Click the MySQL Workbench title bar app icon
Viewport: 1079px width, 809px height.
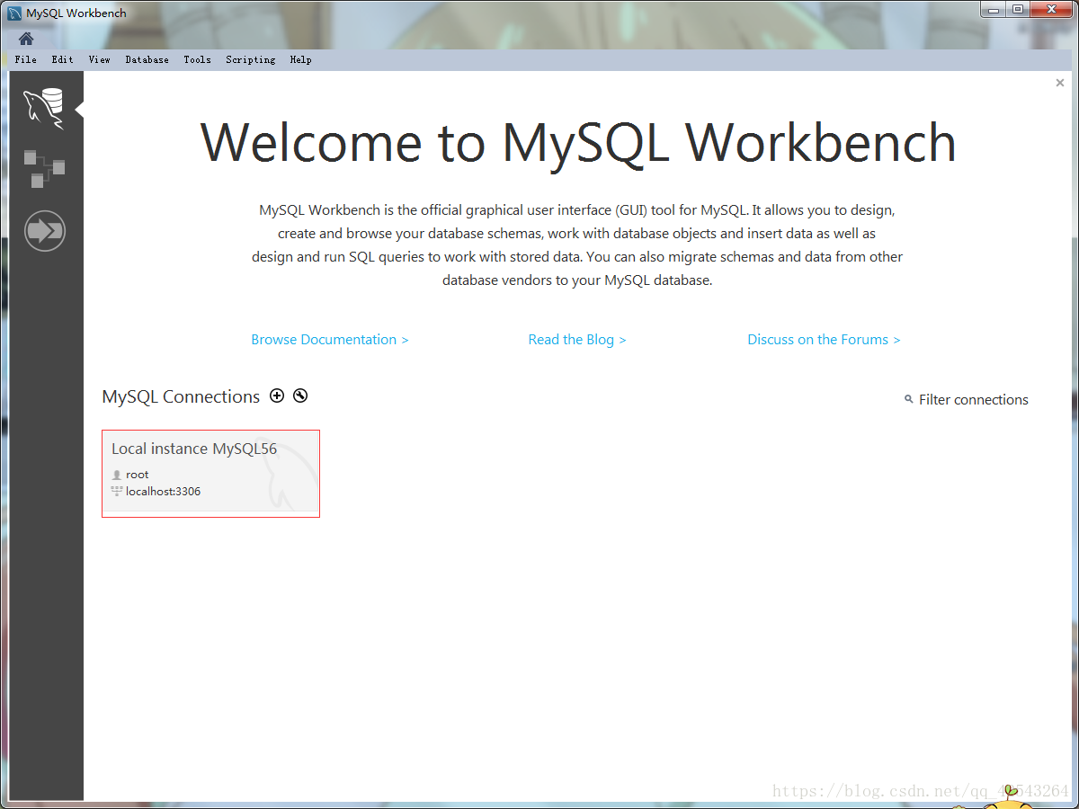(x=14, y=13)
